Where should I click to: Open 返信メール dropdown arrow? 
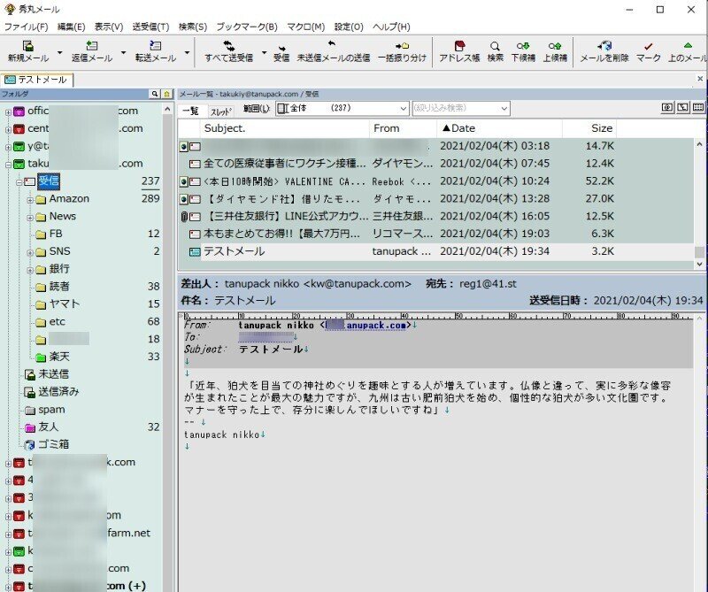(123, 53)
